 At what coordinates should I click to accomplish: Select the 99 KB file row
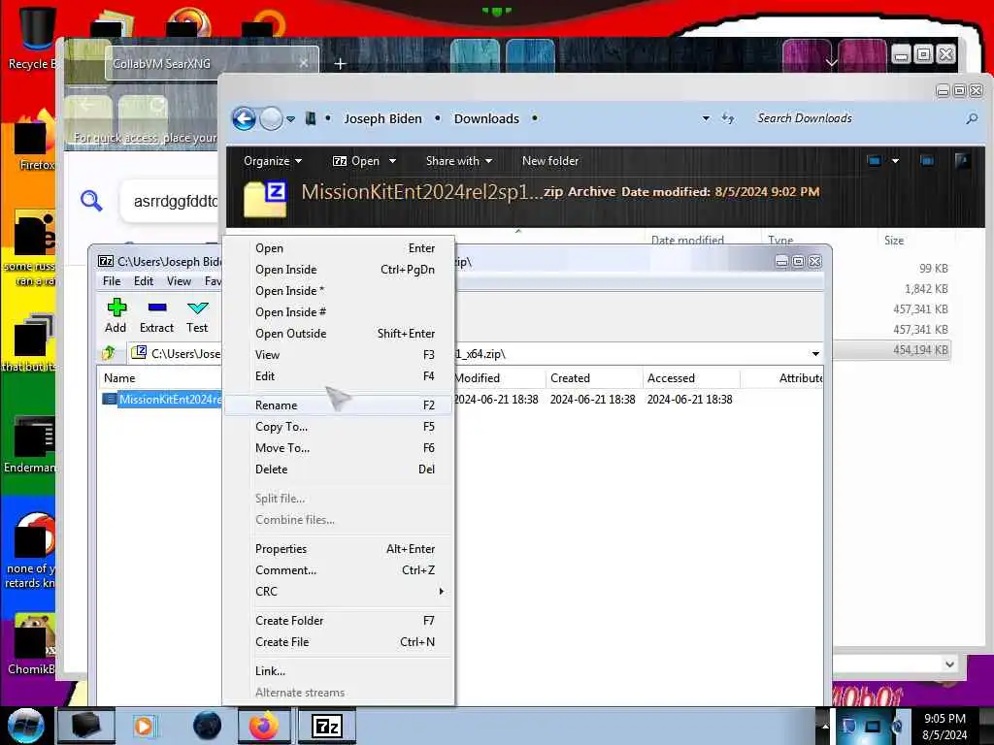891,268
